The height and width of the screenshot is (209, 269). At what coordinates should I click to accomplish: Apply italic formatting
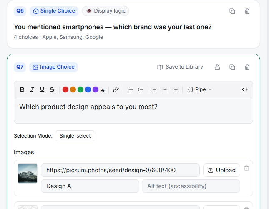[32, 89]
